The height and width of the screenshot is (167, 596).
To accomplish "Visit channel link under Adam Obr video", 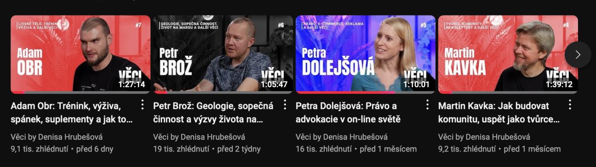I will click(x=56, y=137).
